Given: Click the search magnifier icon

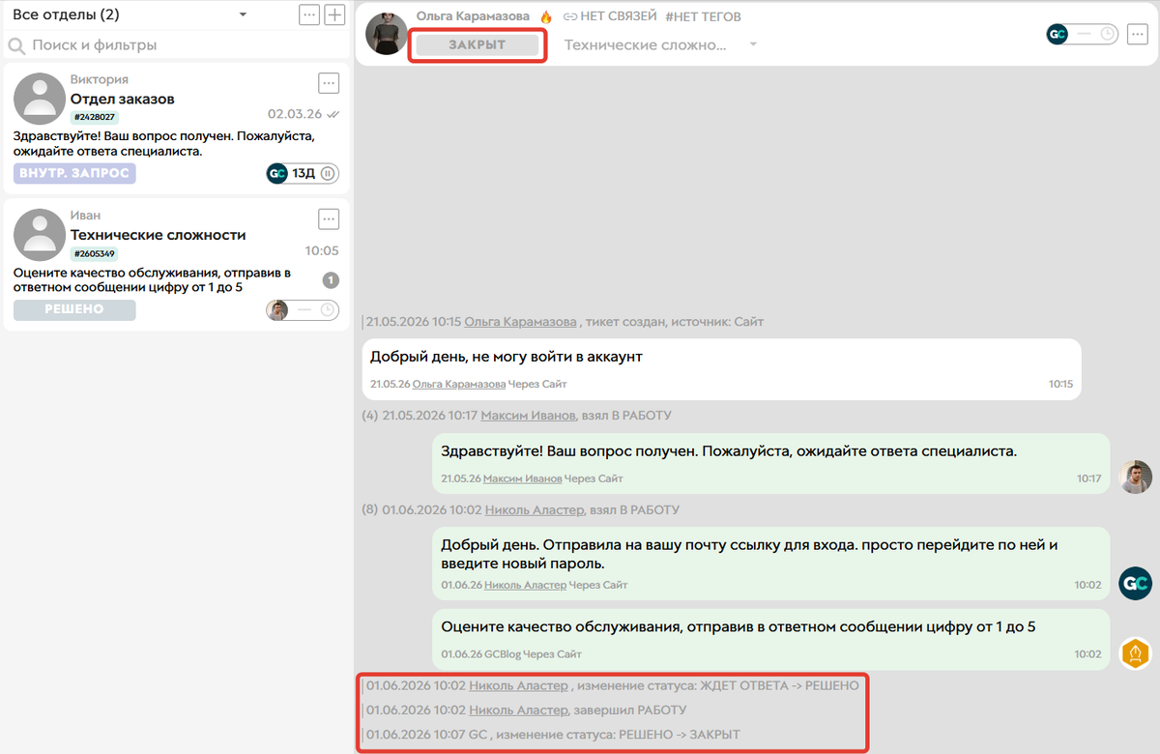Looking at the screenshot, I should (16, 45).
